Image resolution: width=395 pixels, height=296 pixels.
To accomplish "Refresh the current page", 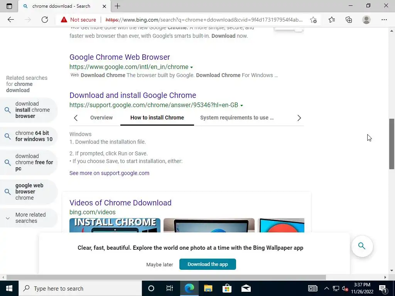I will 45,20.
